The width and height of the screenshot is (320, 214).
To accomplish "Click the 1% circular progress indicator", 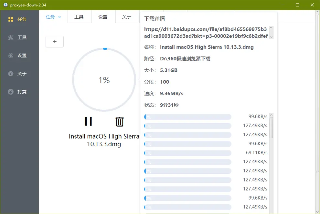I will 104,80.
